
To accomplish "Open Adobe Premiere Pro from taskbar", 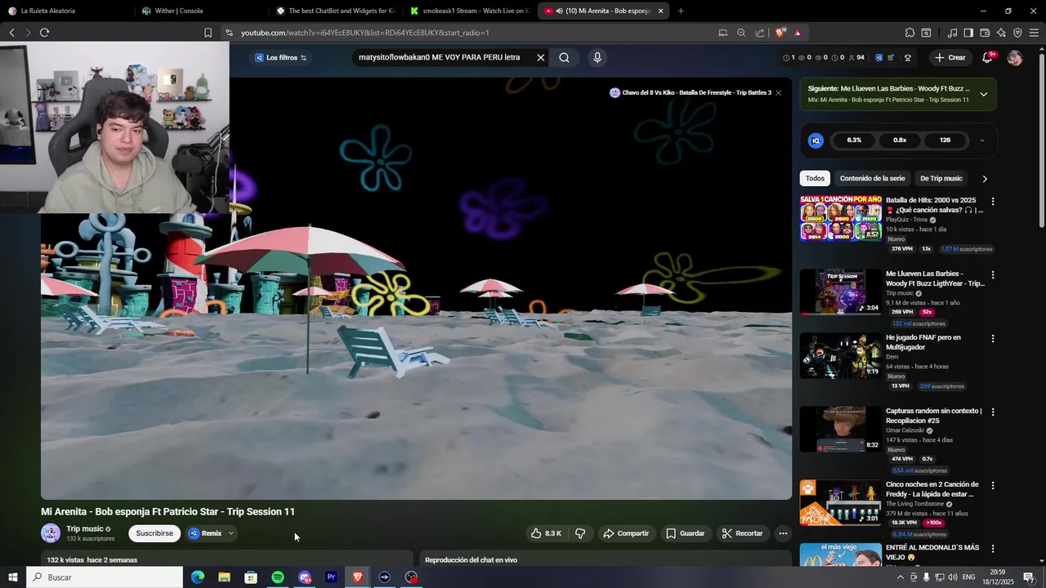I will [x=331, y=577].
